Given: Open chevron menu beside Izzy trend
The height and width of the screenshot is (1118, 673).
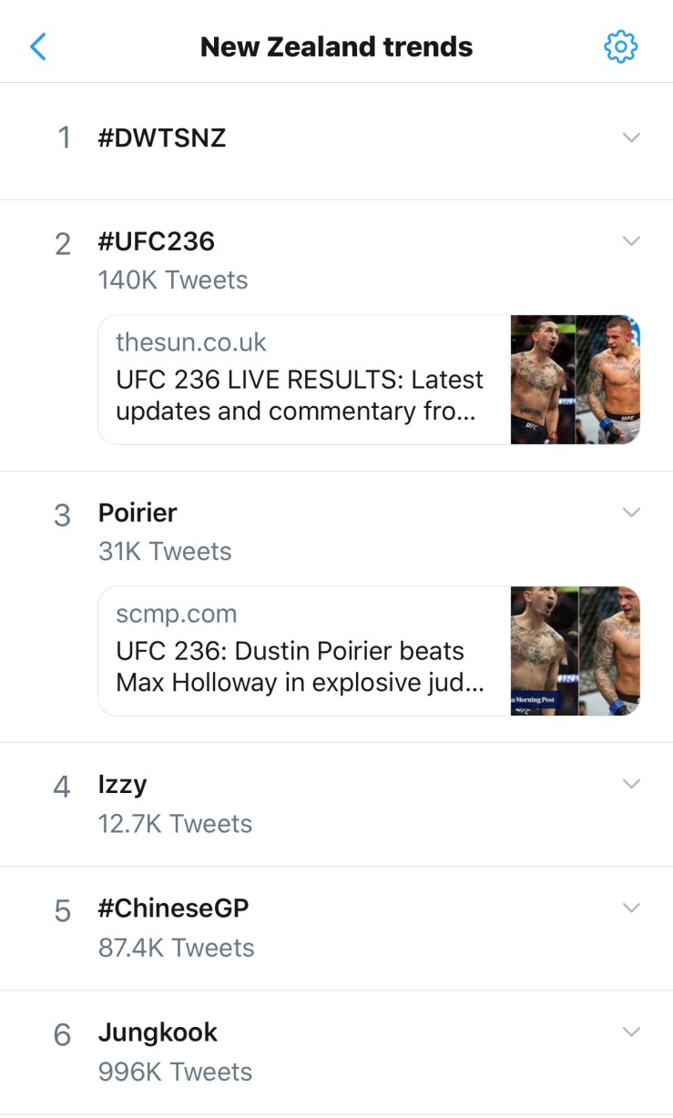Looking at the screenshot, I should tap(630, 784).
